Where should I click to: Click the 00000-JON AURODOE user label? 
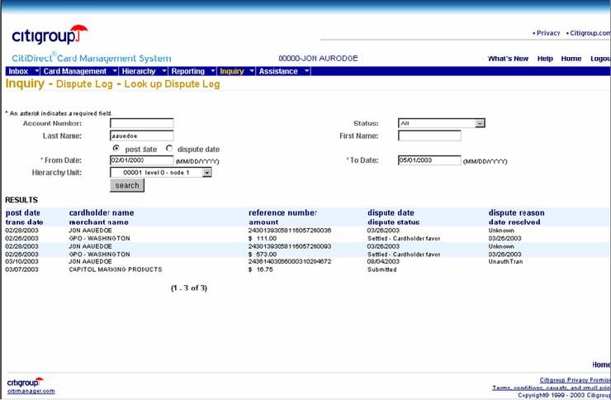point(318,59)
